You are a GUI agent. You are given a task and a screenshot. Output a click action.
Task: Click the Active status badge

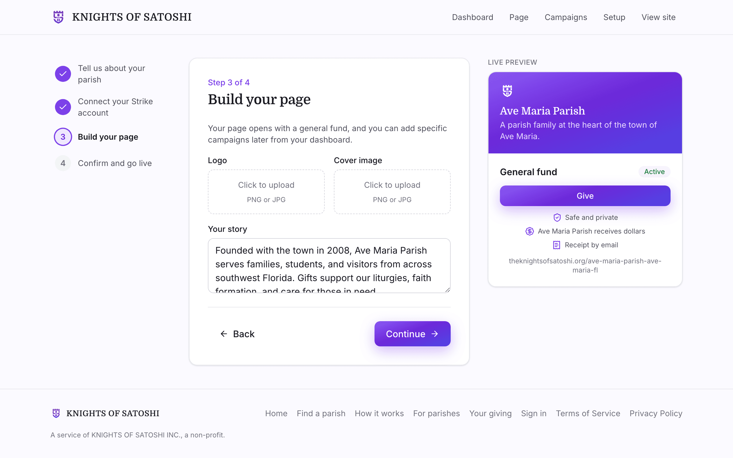coord(654,172)
